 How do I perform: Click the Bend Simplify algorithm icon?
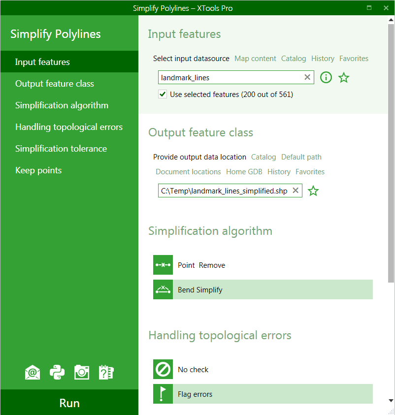tap(163, 289)
